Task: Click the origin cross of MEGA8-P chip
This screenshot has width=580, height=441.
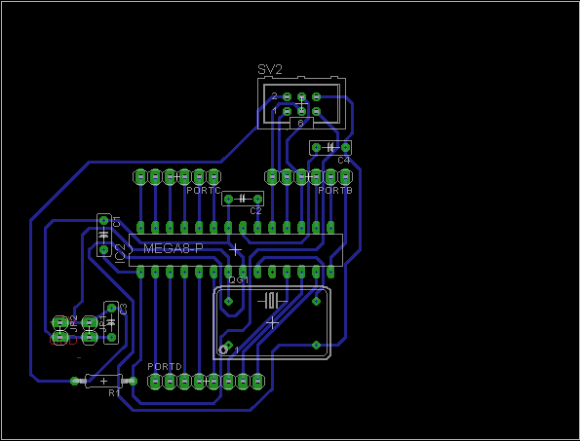Action: coord(235,250)
